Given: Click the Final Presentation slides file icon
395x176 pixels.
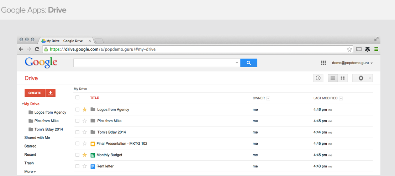Looking at the screenshot, I should click(x=93, y=144).
